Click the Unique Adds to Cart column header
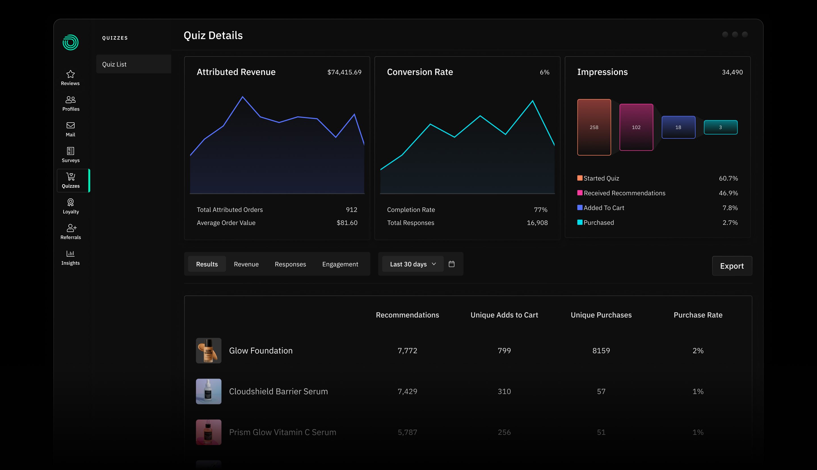Screen dimensions: 817x470 pyautogui.click(x=504, y=315)
